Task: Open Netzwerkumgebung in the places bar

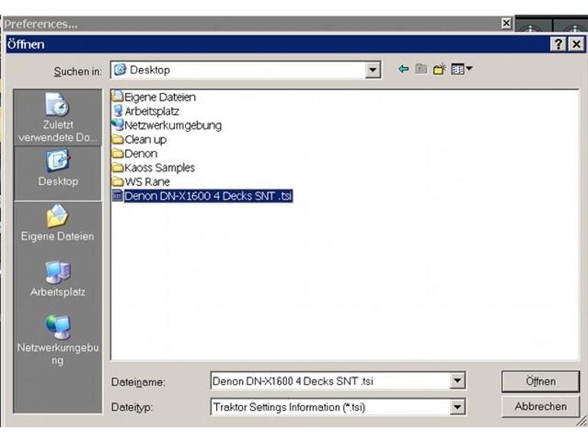Action: (57, 340)
